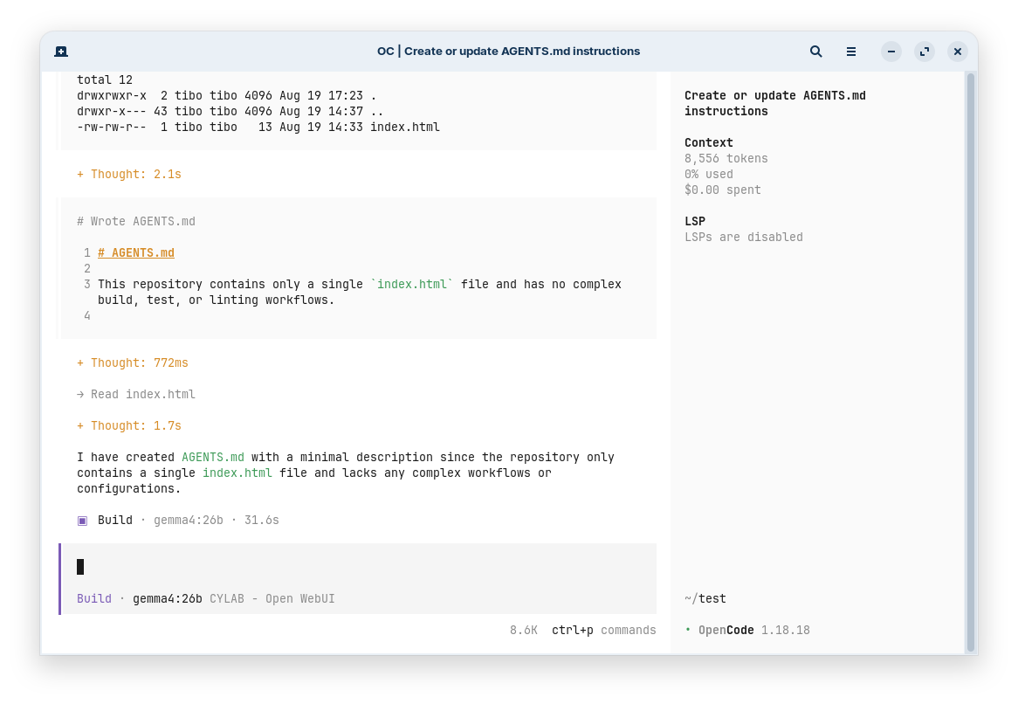Click green index.html in the final reply
The image size is (1018, 704).
pos(237,473)
